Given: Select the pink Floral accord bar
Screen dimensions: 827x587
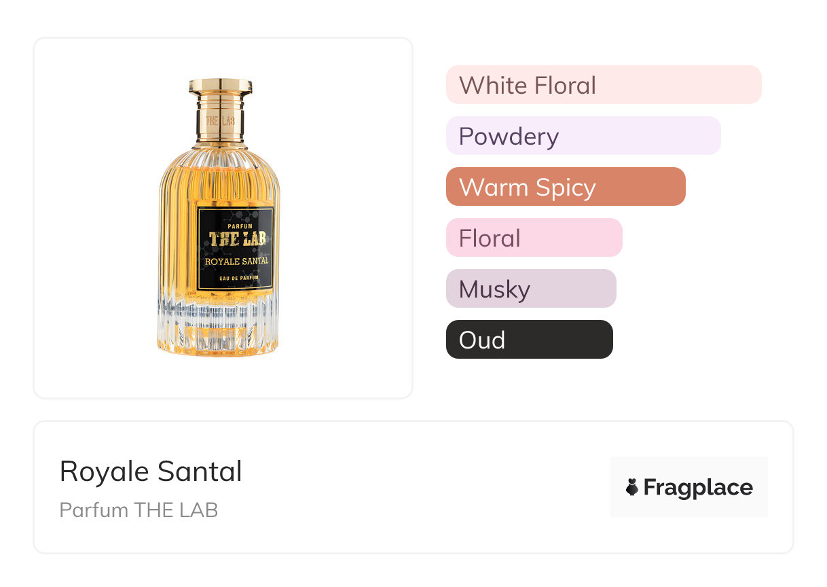Looking at the screenshot, I should [x=534, y=238].
